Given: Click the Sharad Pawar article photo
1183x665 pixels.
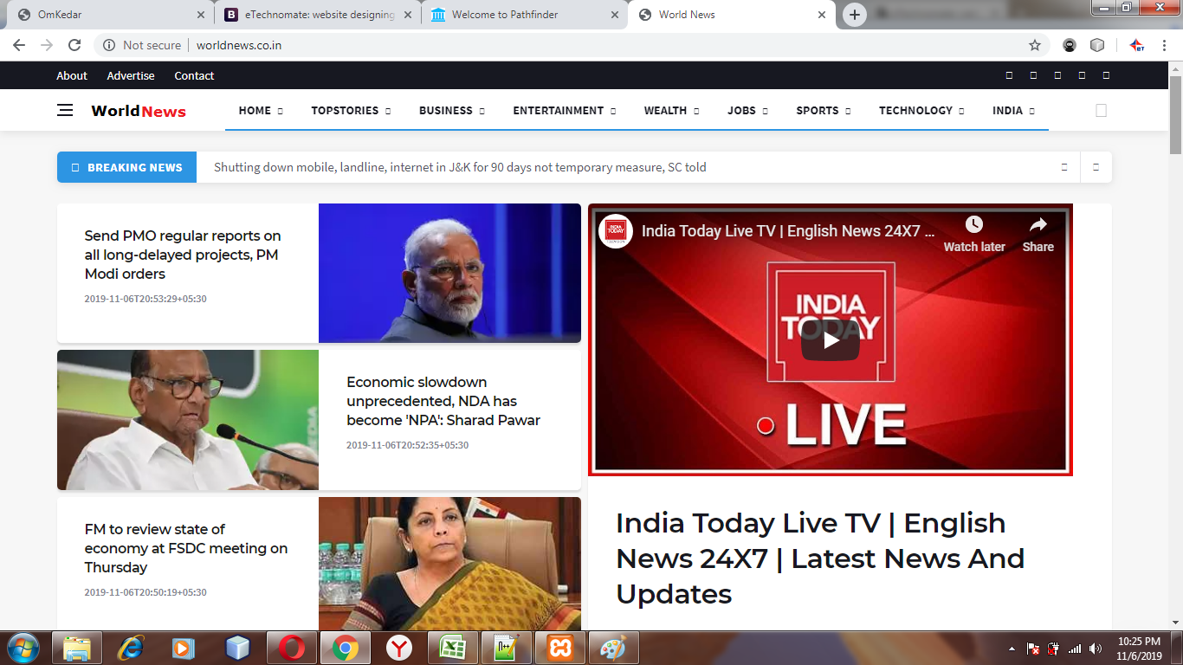Looking at the screenshot, I should pyautogui.click(x=188, y=420).
